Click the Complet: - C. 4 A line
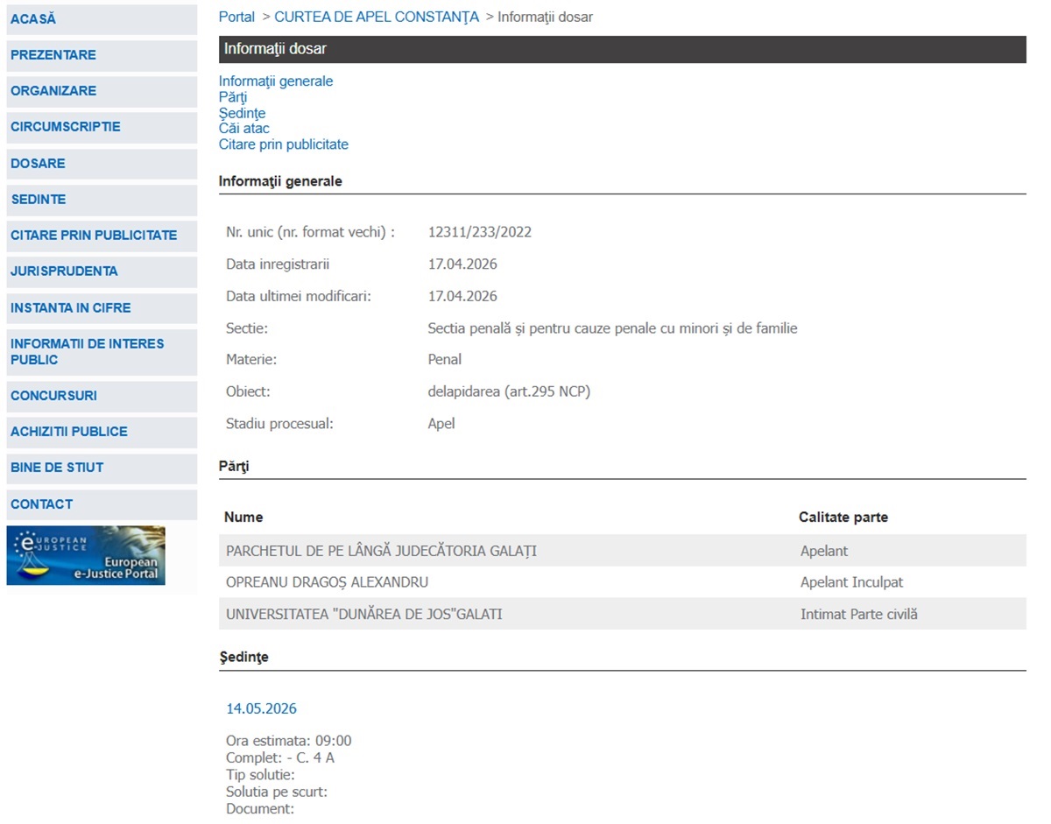 coord(280,757)
